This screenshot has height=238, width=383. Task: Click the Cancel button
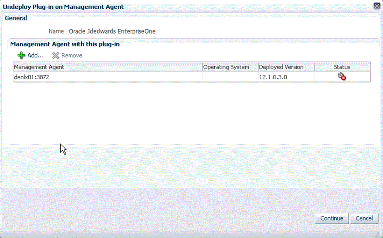364,218
